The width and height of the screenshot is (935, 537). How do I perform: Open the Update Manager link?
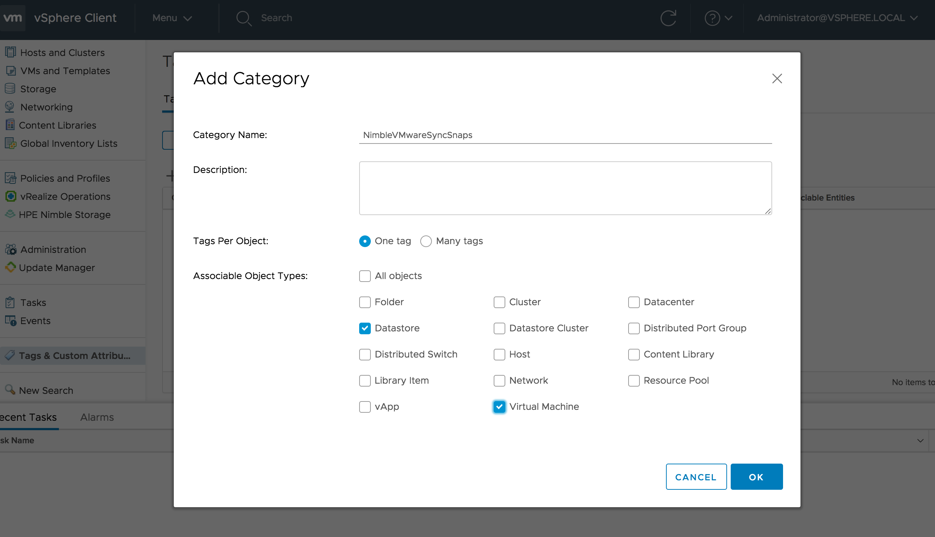pyautogui.click(x=57, y=268)
